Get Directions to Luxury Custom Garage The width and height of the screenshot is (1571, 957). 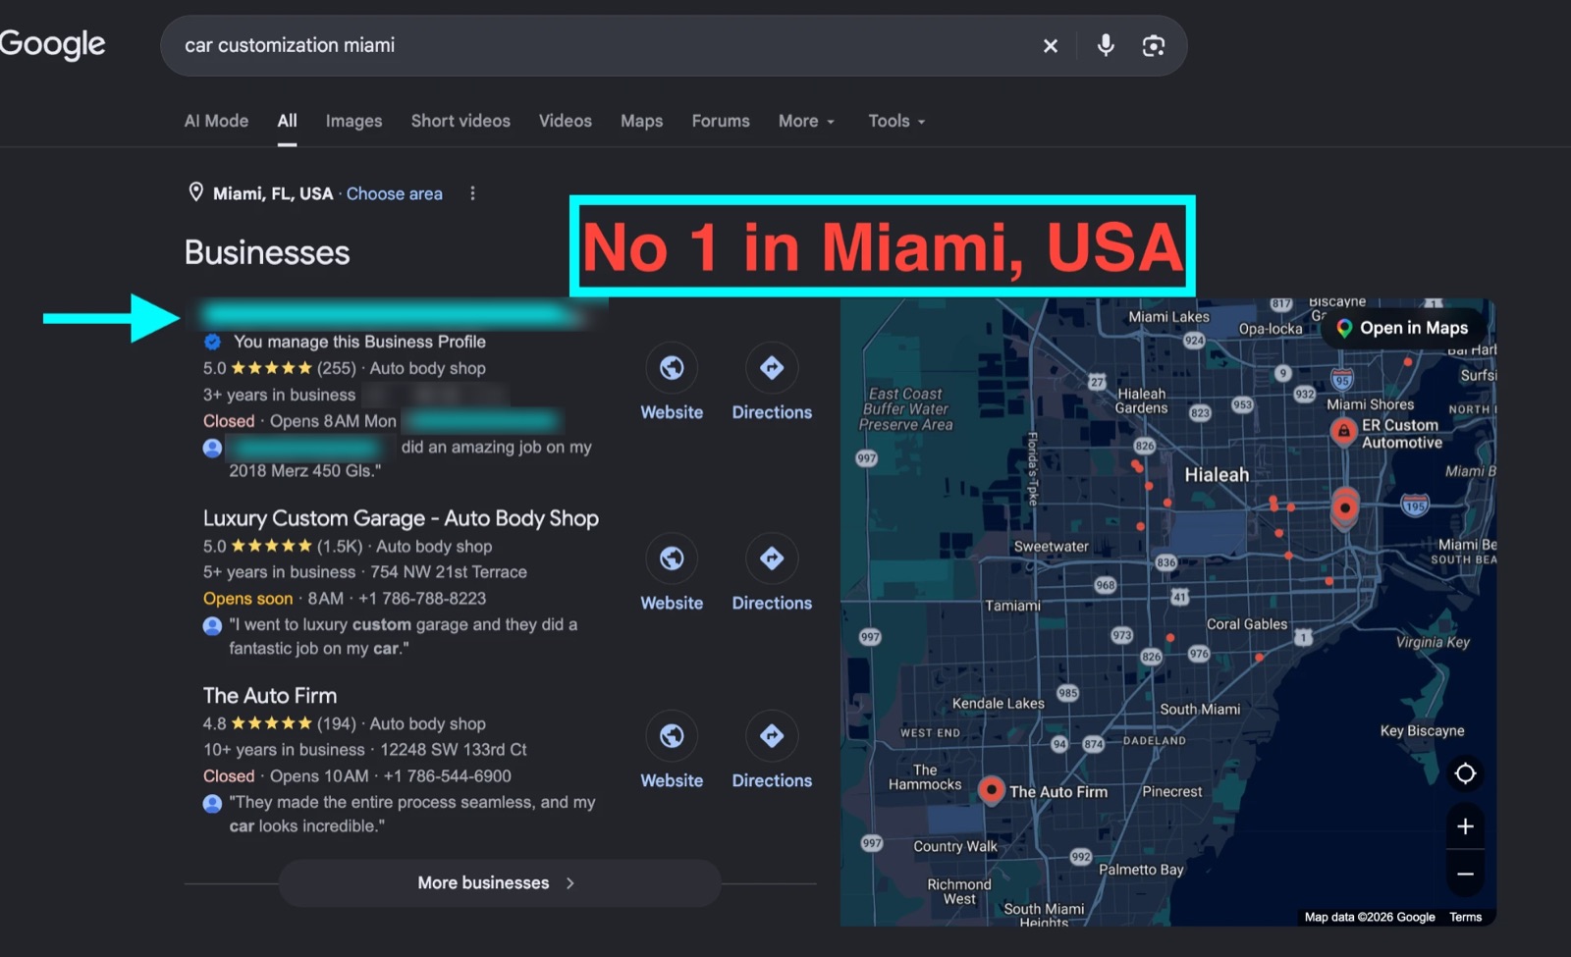click(x=772, y=573)
